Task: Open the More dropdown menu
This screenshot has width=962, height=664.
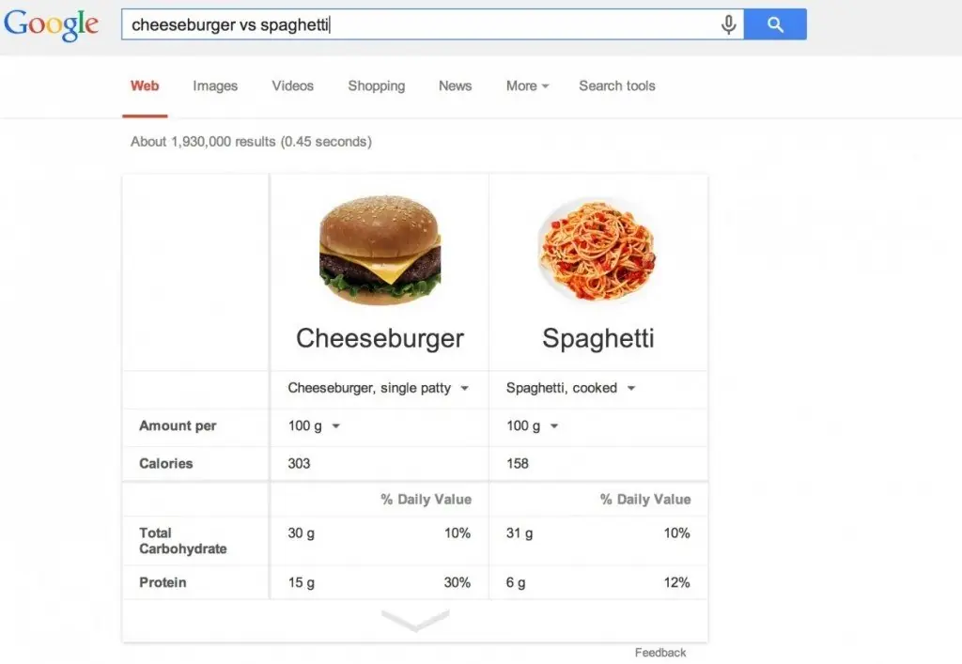Action: click(526, 85)
